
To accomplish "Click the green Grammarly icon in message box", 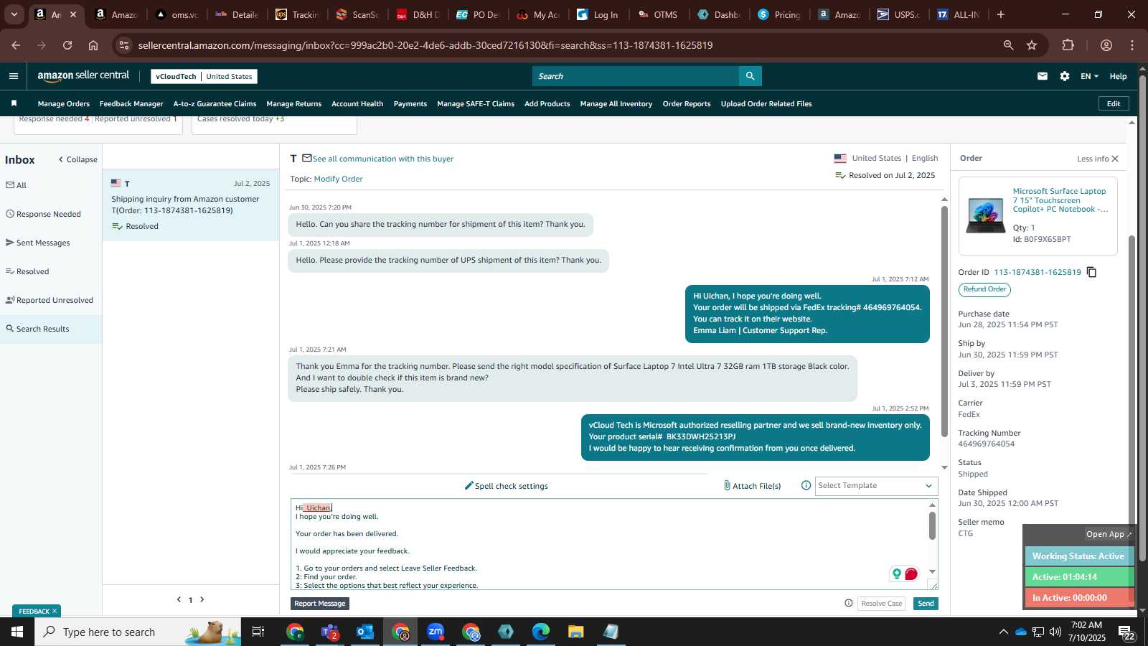I will tap(896, 574).
